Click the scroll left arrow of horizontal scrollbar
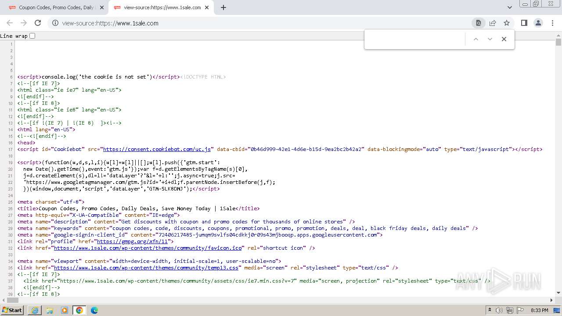This screenshot has width=562, height=316. coord(3,300)
